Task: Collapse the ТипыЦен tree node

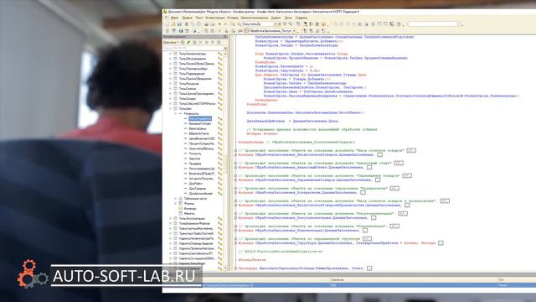Action: tap(170, 108)
